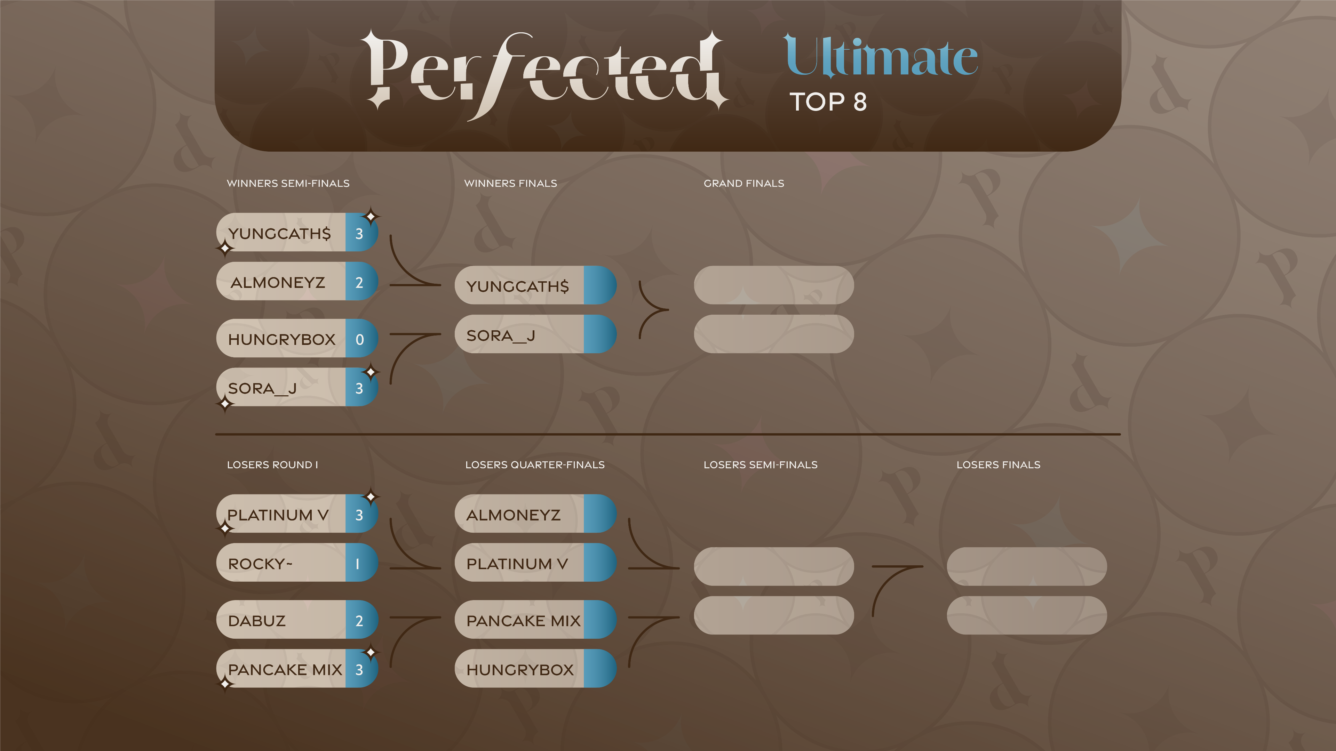Click ALMONEYZ's score of 2 in Winners Semi-Finals
Image resolution: width=1336 pixels, height=751 pixels.
[359, 282]
